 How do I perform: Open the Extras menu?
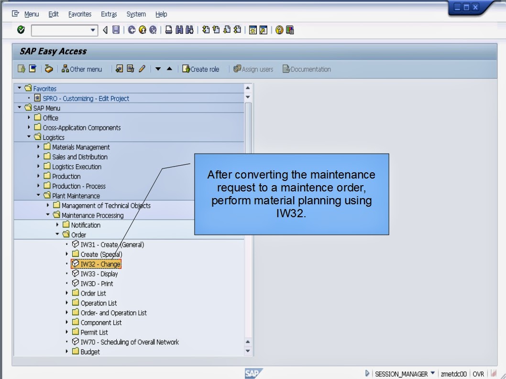pyautogui.click(x=109, y=14)
